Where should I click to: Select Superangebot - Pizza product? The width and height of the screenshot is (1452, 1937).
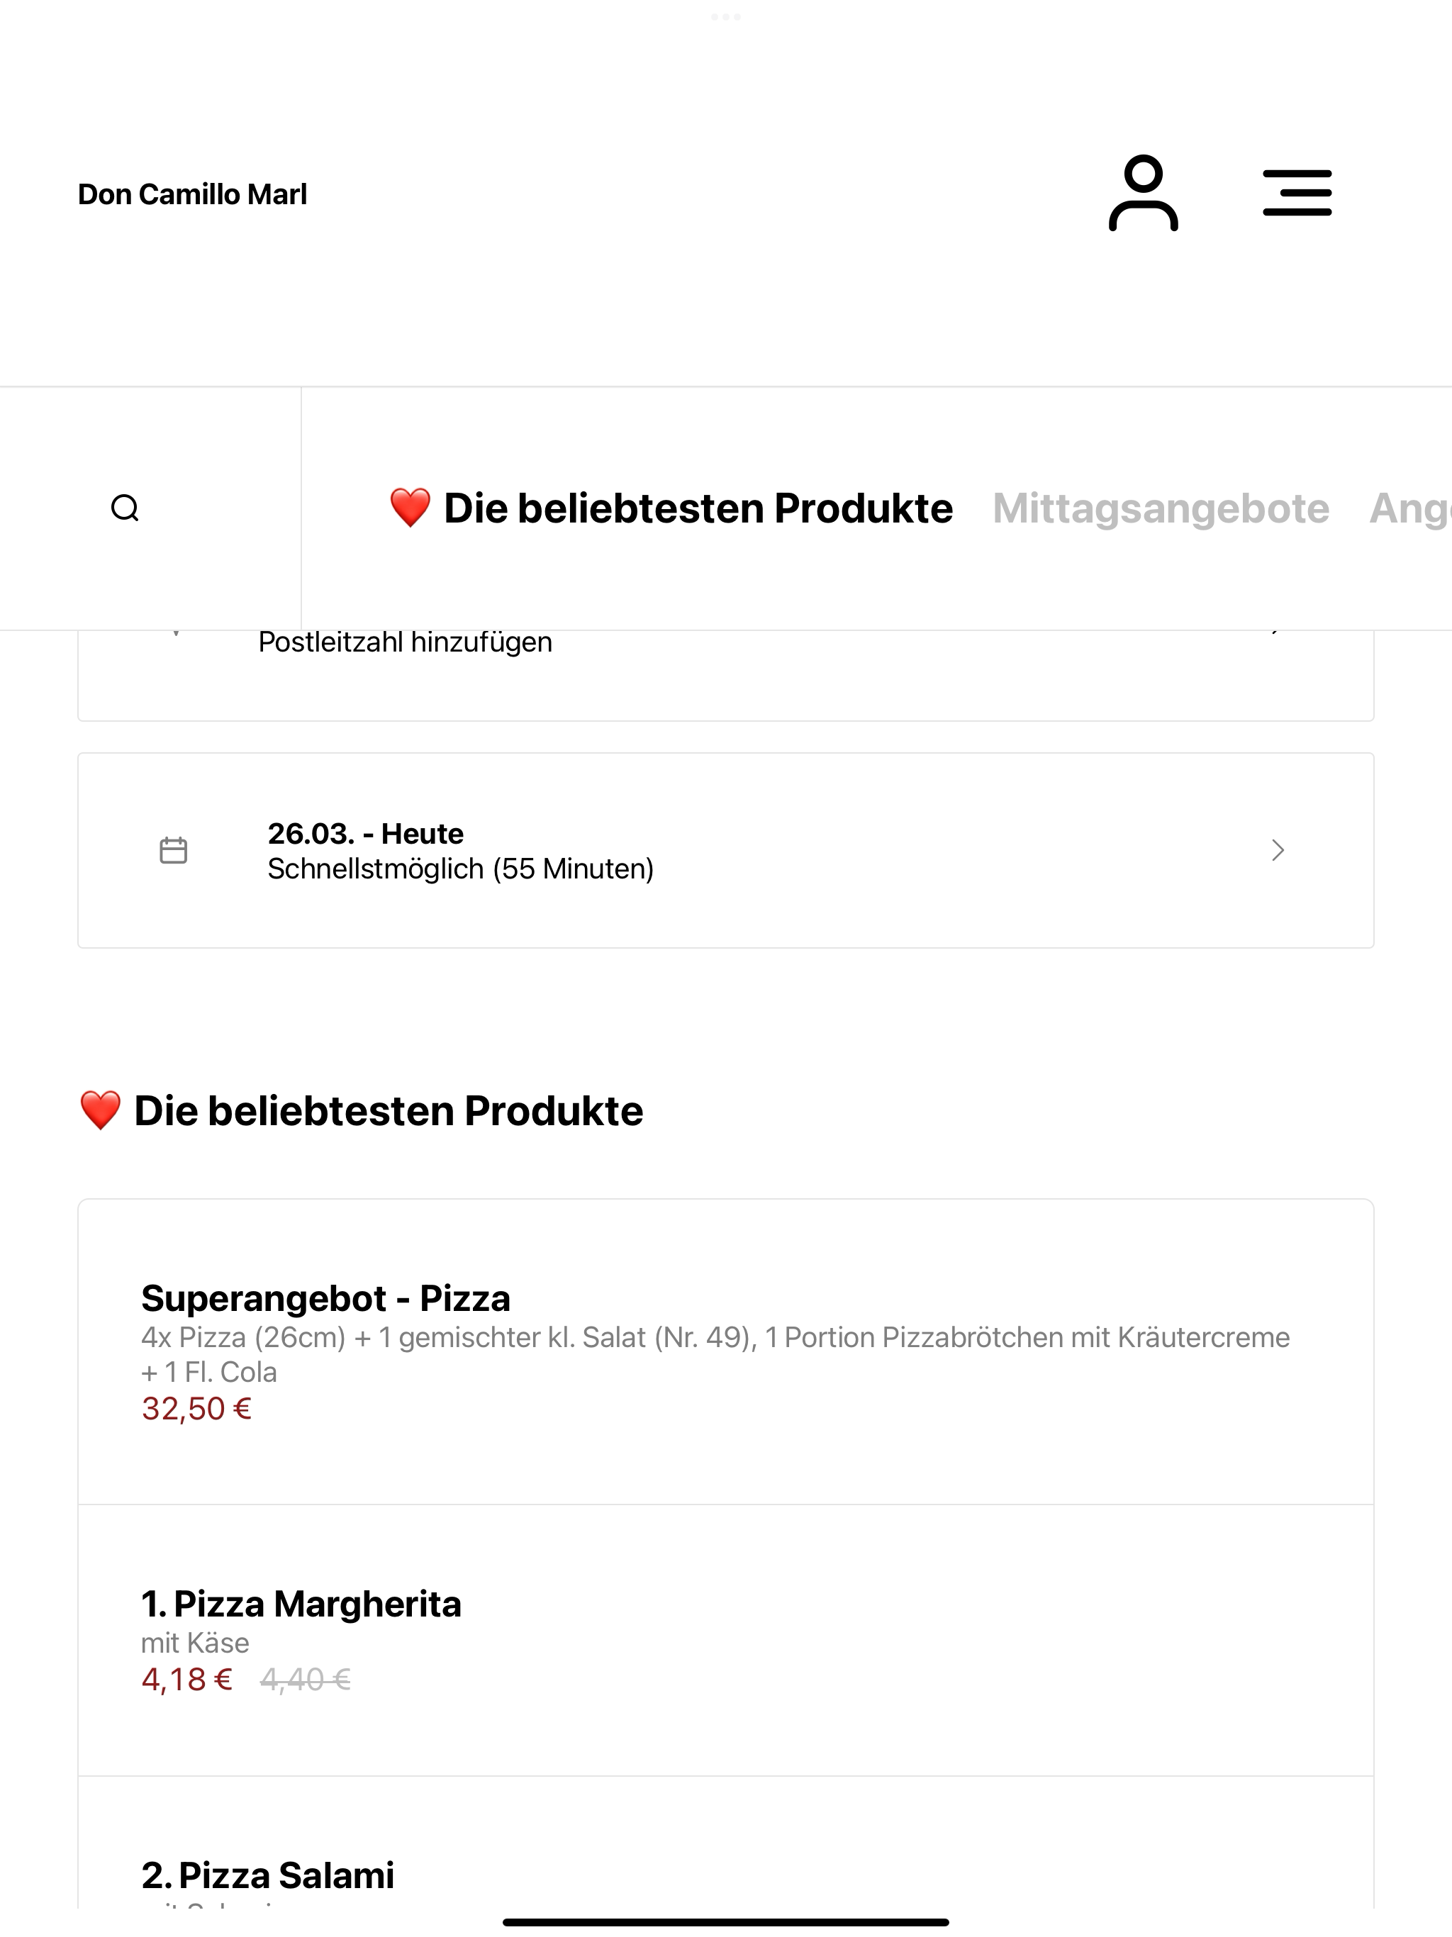click(x=725, y=1352)
